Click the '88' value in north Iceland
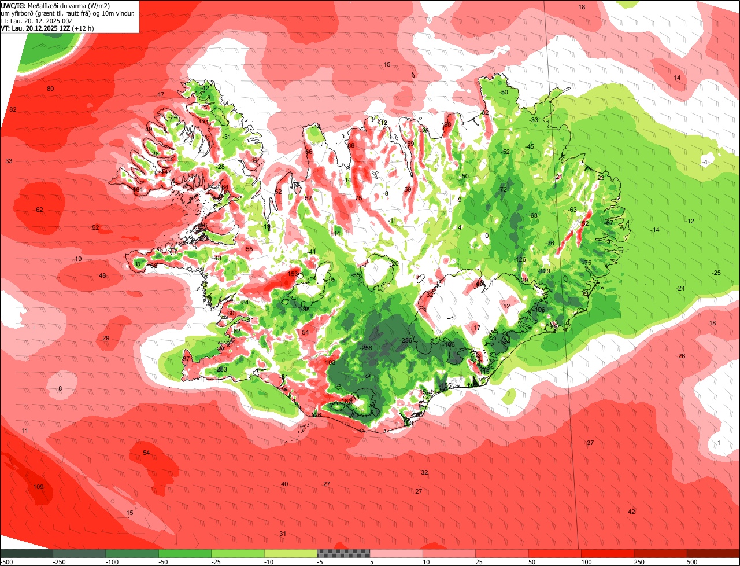The image size is (740, 566). (x=351, y=145)
